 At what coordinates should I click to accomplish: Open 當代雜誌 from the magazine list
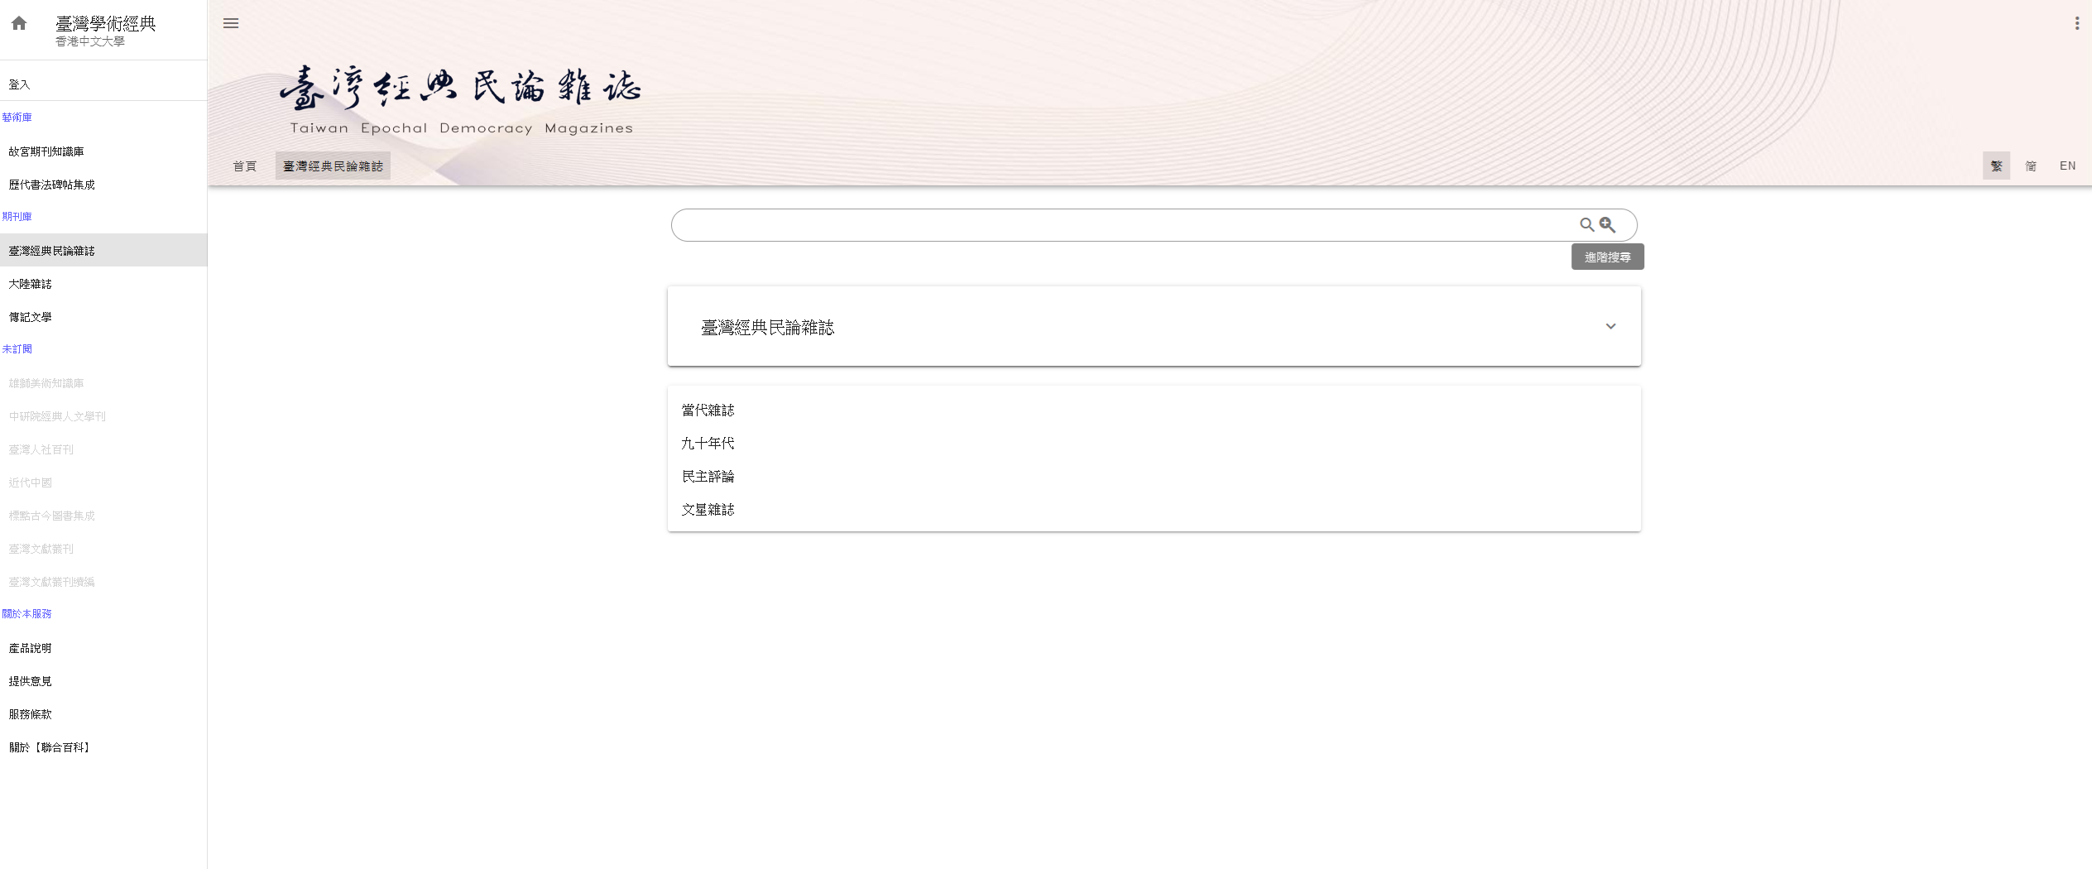[x=708, y=410]
